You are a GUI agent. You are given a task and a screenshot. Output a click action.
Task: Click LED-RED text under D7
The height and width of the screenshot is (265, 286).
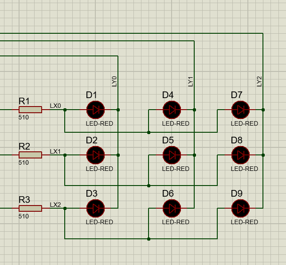tap(244, 124)
